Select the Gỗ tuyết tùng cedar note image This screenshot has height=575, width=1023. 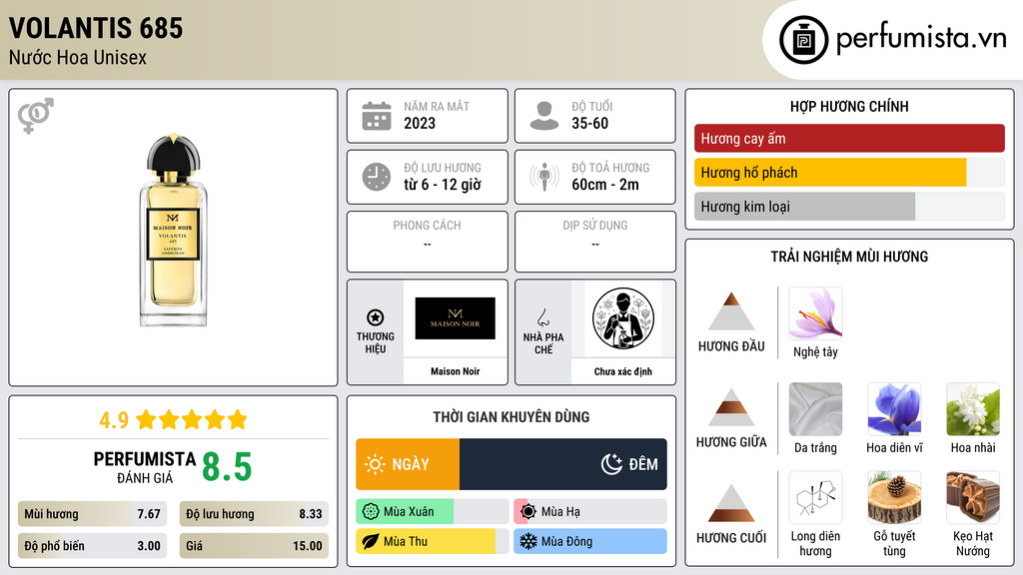pyautogui.click(x=894, y=498)
